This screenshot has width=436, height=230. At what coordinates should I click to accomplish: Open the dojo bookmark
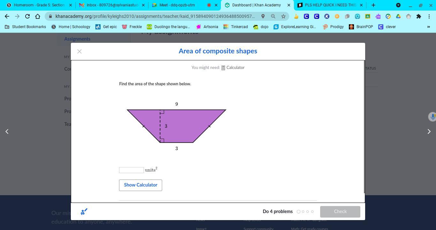coord(260,27)
